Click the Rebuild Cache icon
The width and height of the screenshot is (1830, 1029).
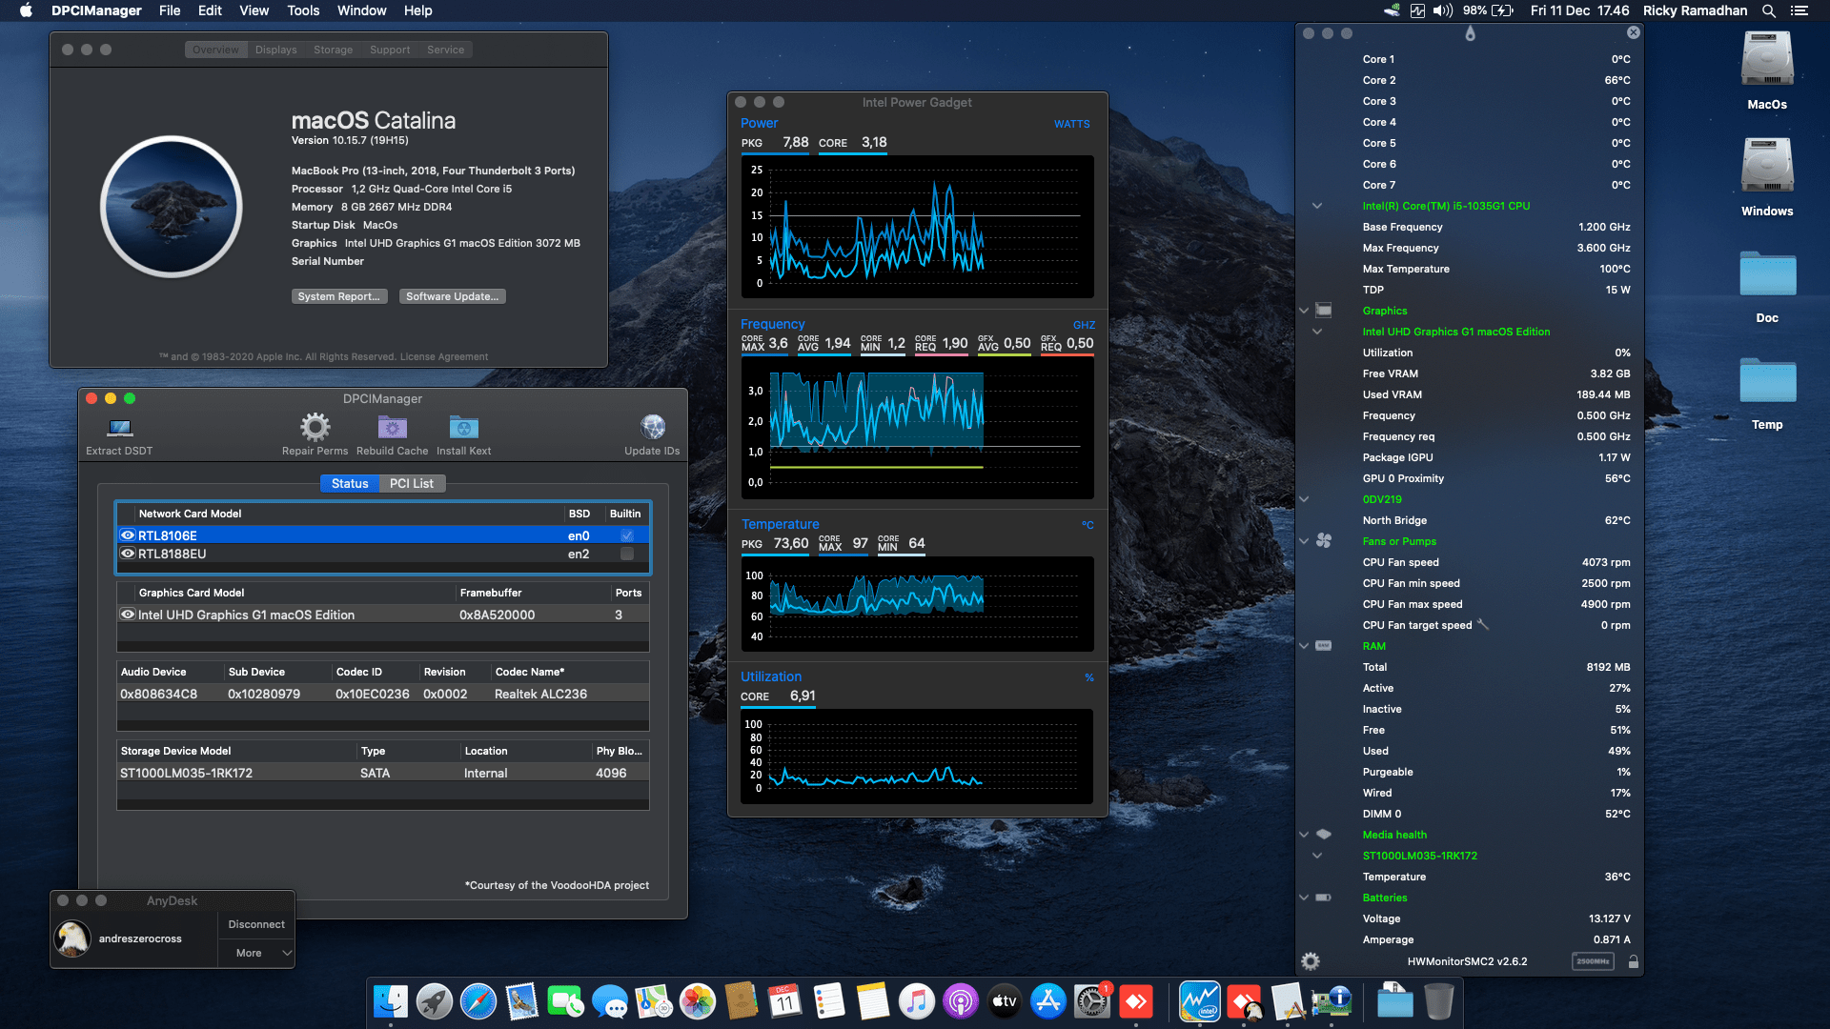tap(391, 429)
